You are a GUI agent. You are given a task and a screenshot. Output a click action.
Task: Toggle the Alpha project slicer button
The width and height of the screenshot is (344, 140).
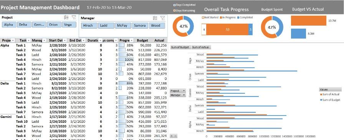[x=8, y=24]
